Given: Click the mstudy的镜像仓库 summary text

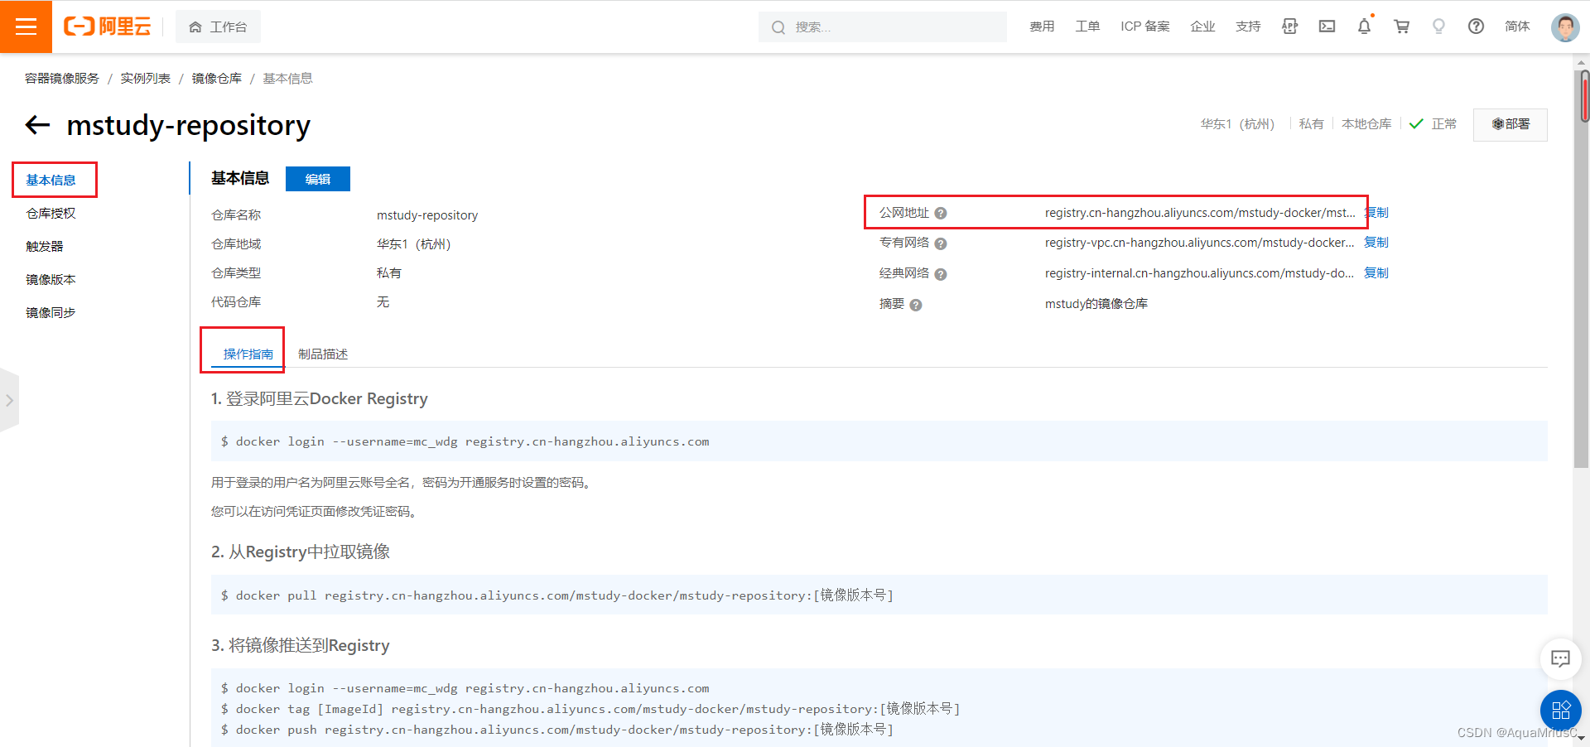Looking at the screenshot, I should pyautogui.click(x=1096, y=304).
